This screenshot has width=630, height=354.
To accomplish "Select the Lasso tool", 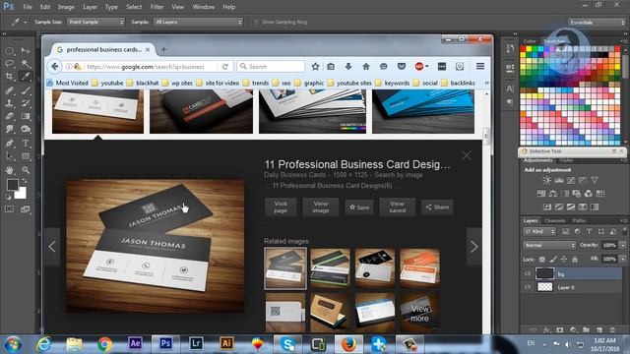I will pos(9,63).
